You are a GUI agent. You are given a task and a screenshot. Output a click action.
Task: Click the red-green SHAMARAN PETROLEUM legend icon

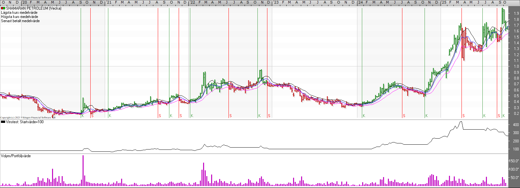[3, 8]
